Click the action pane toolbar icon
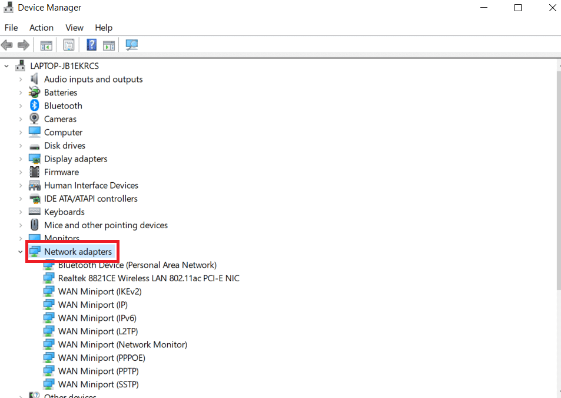 109,45
